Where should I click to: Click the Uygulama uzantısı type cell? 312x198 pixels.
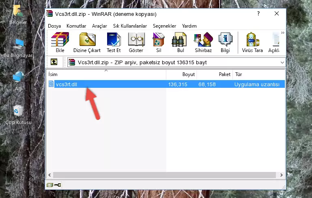[257, 84]
